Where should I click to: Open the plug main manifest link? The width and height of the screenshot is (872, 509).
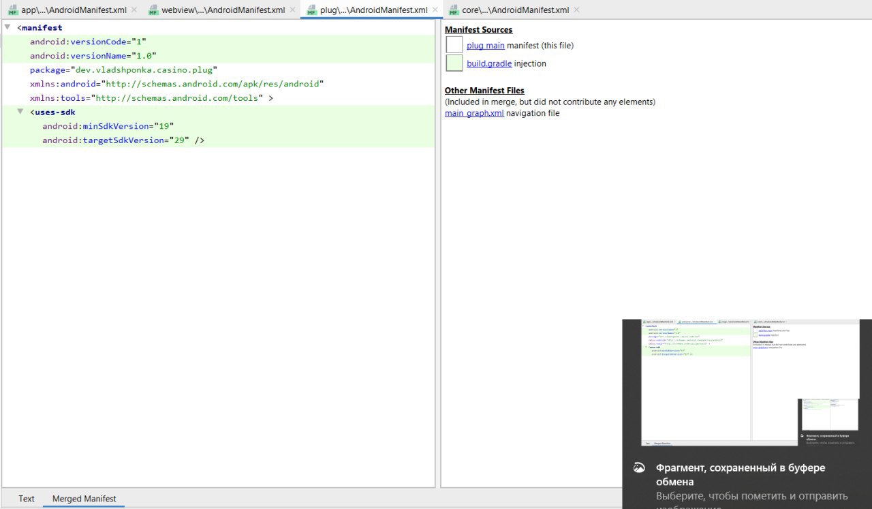pyautogui.click(x=485, y=46)
